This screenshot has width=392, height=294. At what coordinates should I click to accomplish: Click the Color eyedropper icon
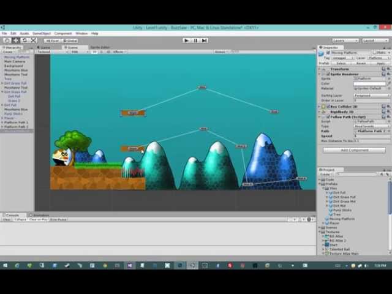389,83
